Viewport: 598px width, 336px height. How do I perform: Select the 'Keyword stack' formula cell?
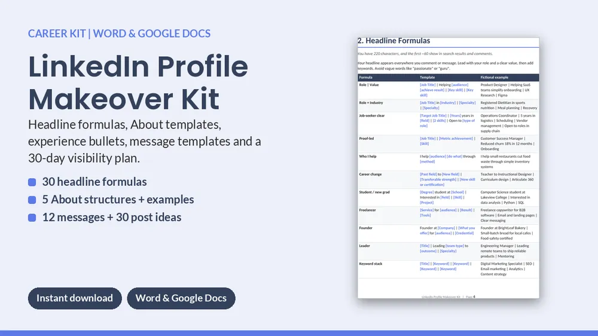coord(370,264)
